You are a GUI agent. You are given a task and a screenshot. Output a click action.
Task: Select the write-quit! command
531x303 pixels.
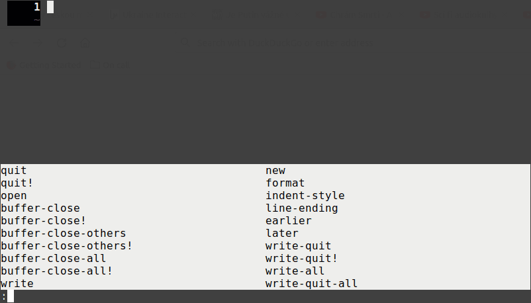pos(302,258)
